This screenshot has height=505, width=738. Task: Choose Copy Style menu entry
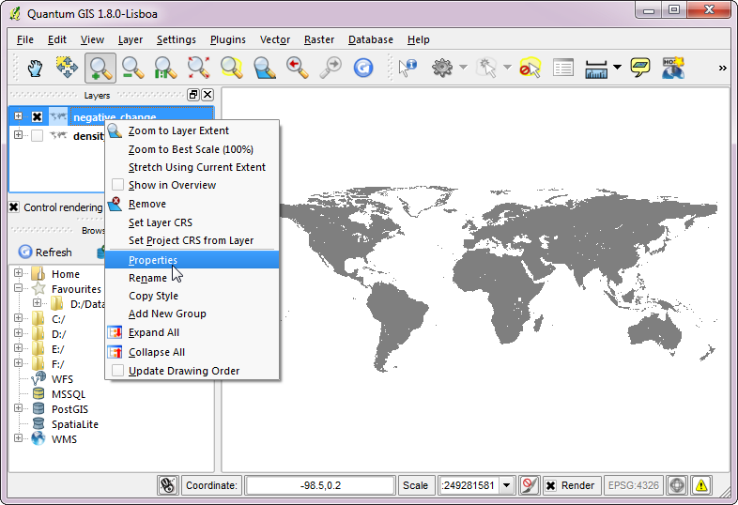192,296
